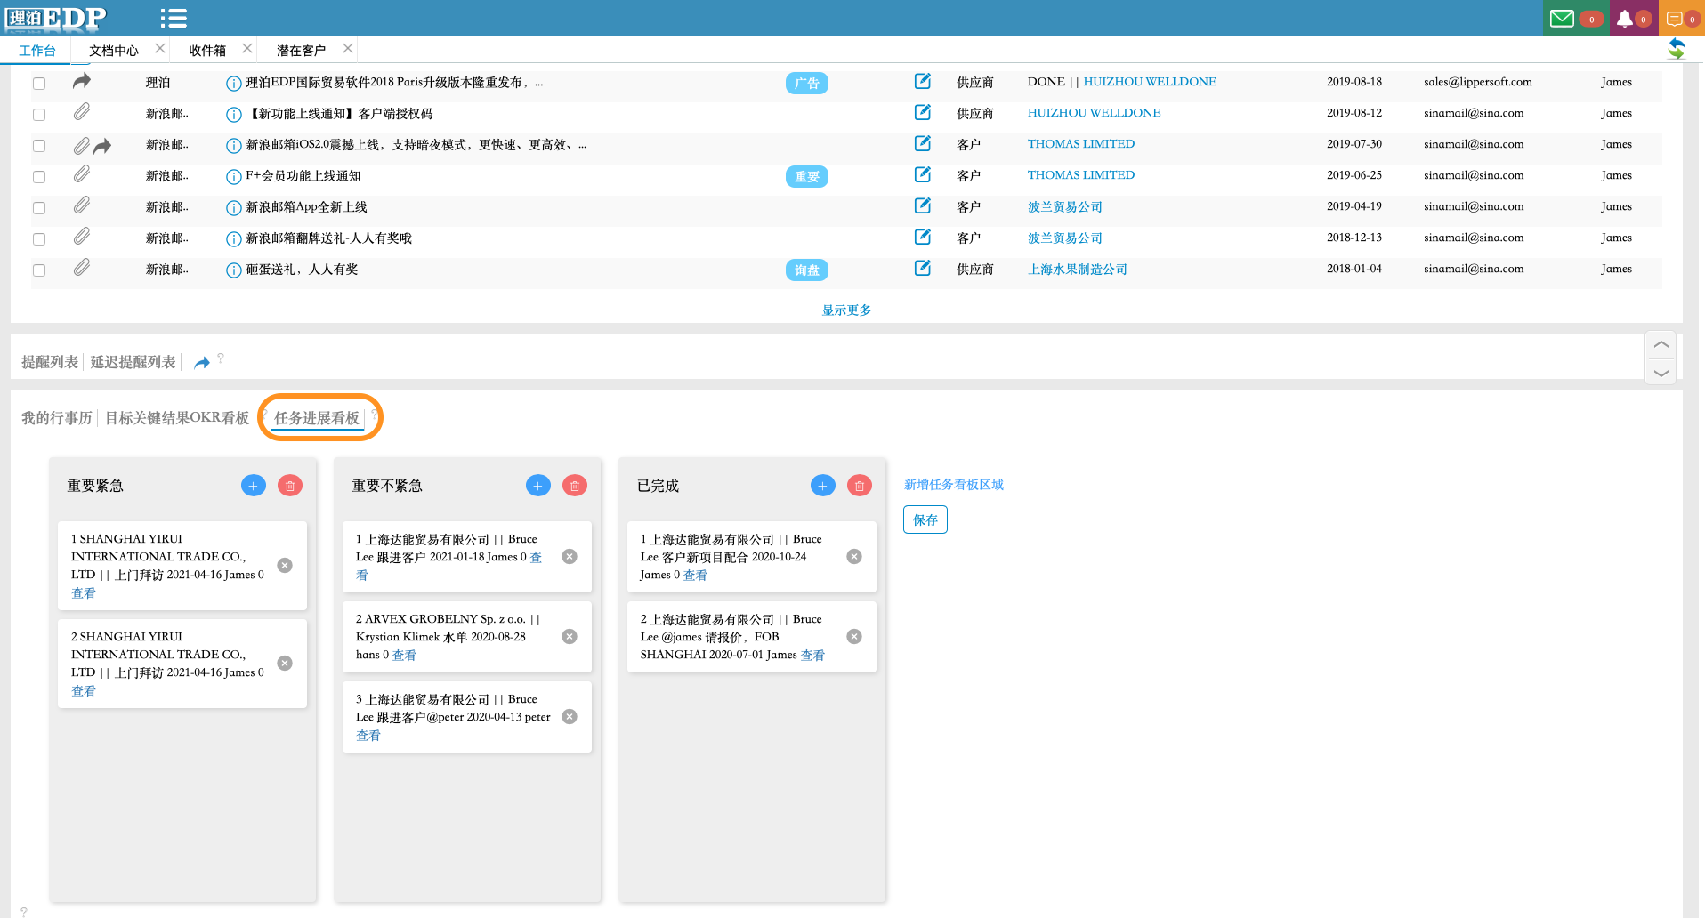Open the bell notifications icon
The image size is (1705, 918).
coord(1625,19)
